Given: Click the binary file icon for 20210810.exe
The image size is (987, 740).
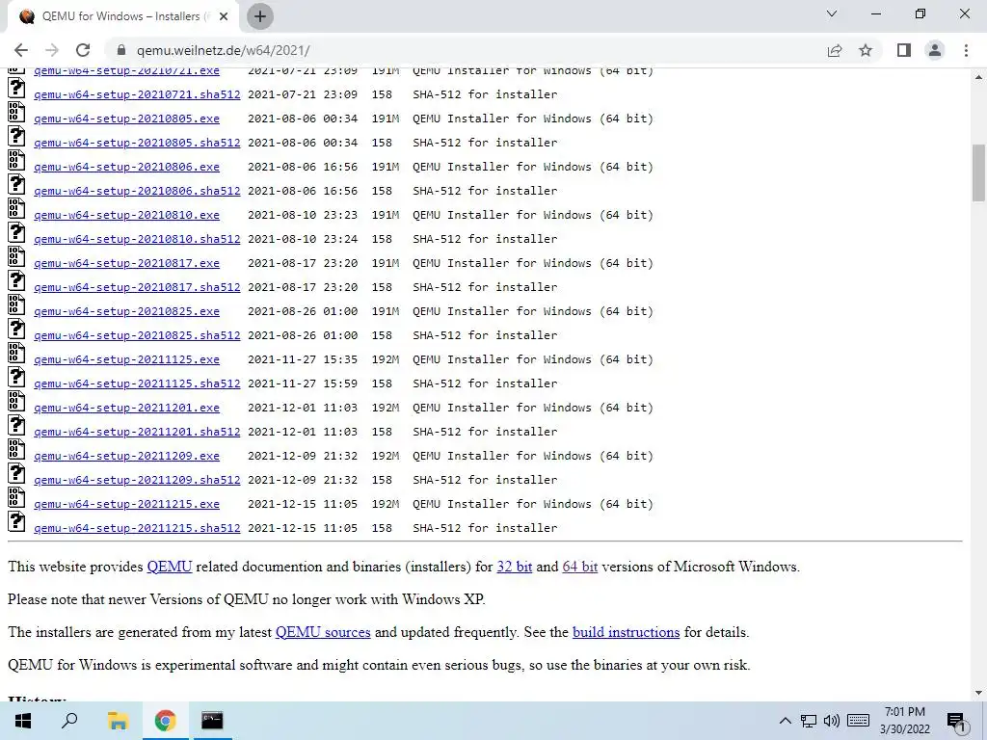Looking at the screenshot, I should (x=16, y=208).
